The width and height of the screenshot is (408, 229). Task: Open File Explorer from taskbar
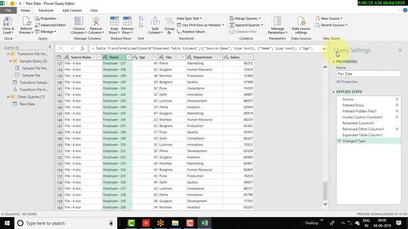pyautogui.click(x=175, y=223)
